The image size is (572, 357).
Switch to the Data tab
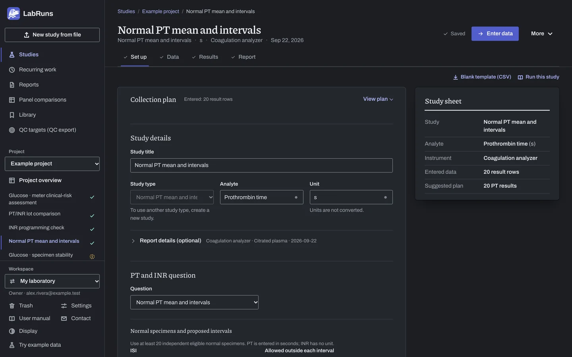tap(169, 57)
